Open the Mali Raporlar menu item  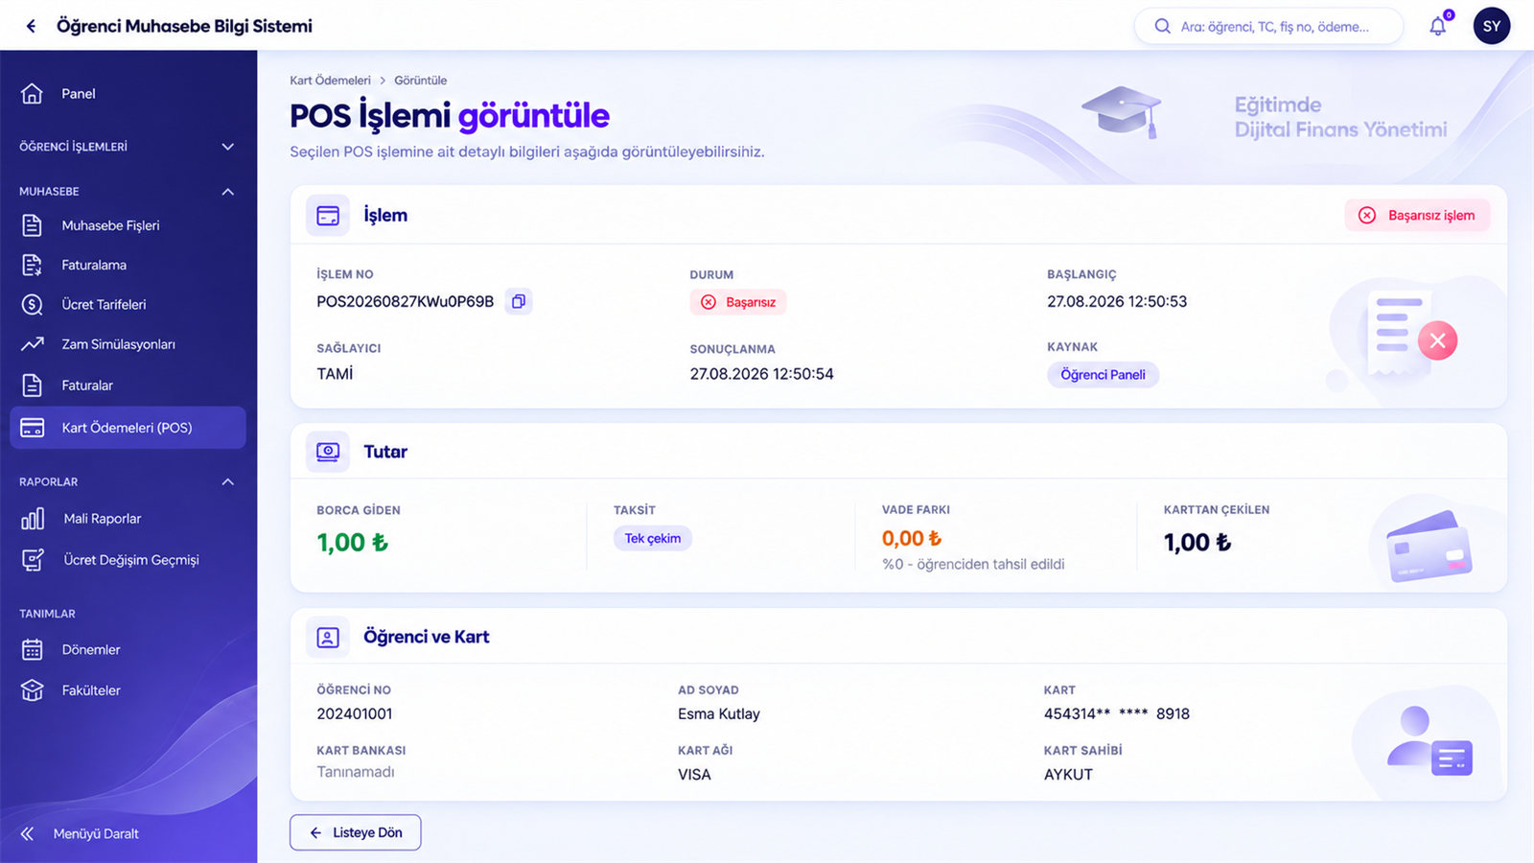click(128, 519)
